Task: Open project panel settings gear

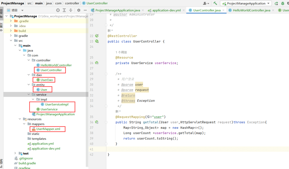Action: (79, 10)
